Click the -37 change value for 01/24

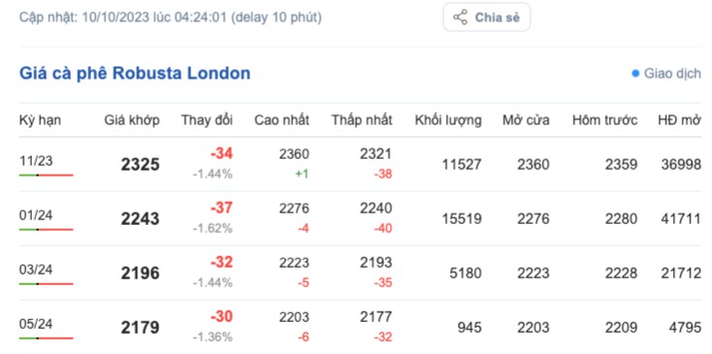point(221,209)
